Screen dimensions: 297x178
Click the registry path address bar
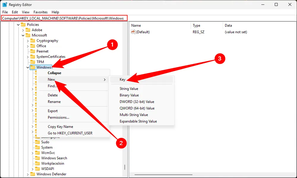pos(64,18)
